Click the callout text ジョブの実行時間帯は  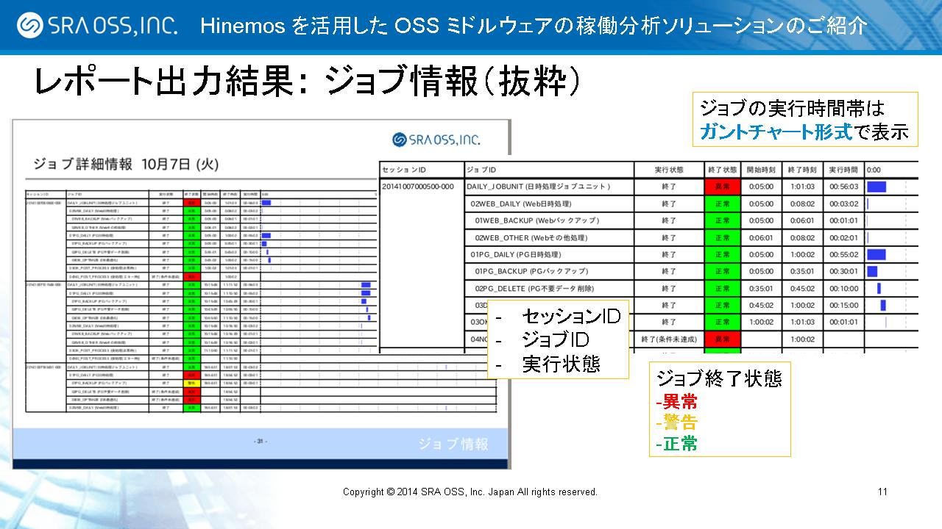pyautogui.click(x=793, y=109)
